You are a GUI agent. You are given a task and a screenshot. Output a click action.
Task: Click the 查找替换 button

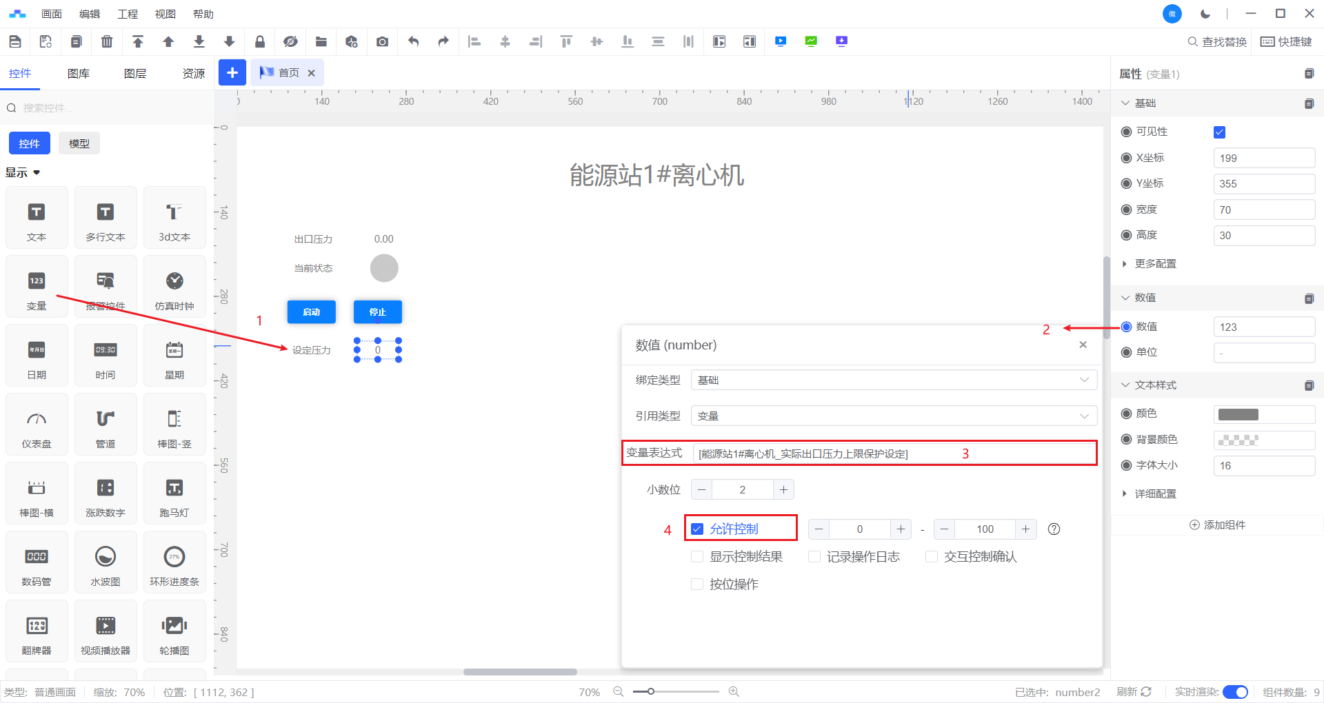point(1217,42)
